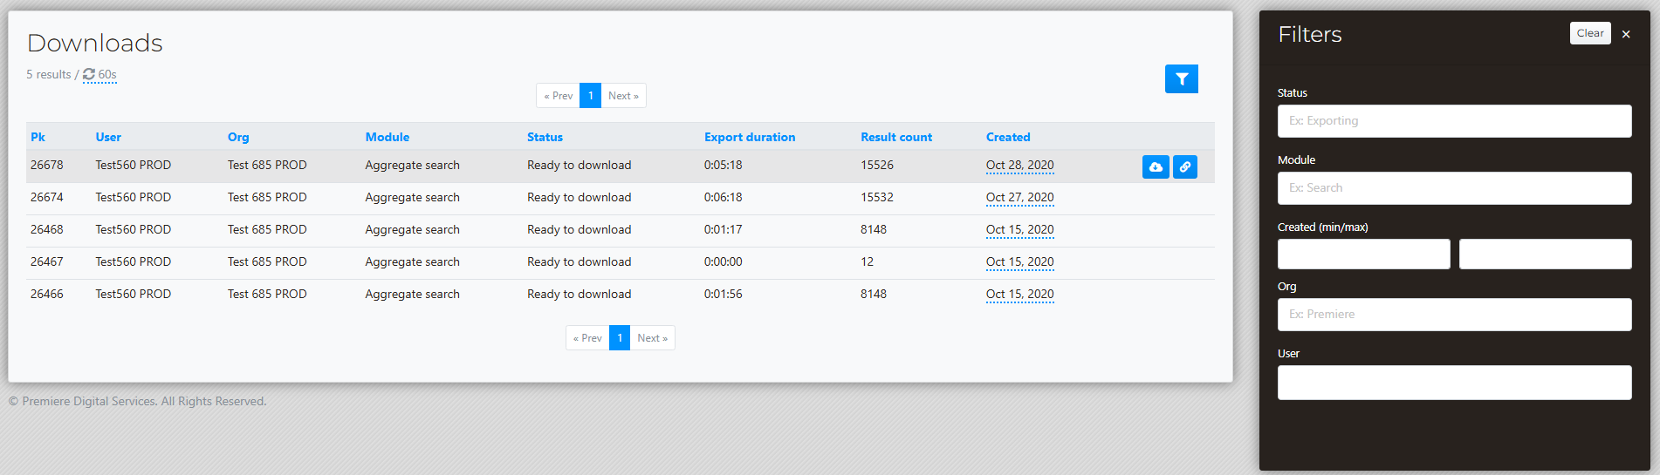The width and height of the screenshot is (1660, 475).
Task: Click the 60s auto-refresh icon
Action: [x=89, y=74]
